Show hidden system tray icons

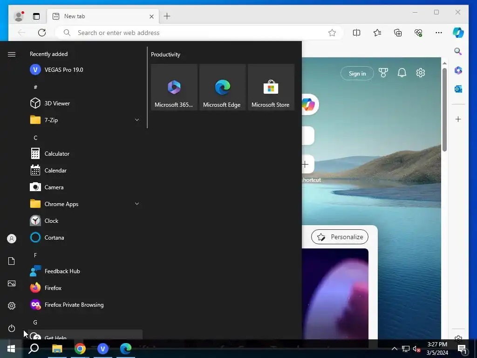(x=394, y=349)
